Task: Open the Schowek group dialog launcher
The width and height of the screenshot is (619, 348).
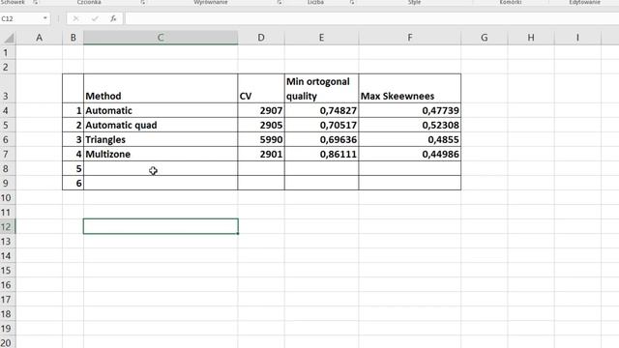Action: (x=35, y=2)
